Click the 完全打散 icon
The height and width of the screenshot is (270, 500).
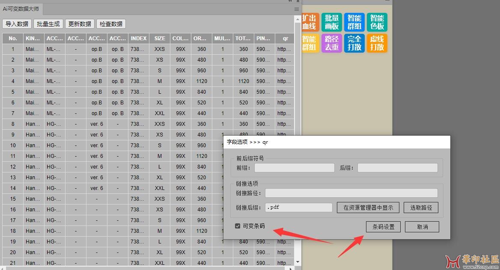pyautogui.click(x=354, y=43)
